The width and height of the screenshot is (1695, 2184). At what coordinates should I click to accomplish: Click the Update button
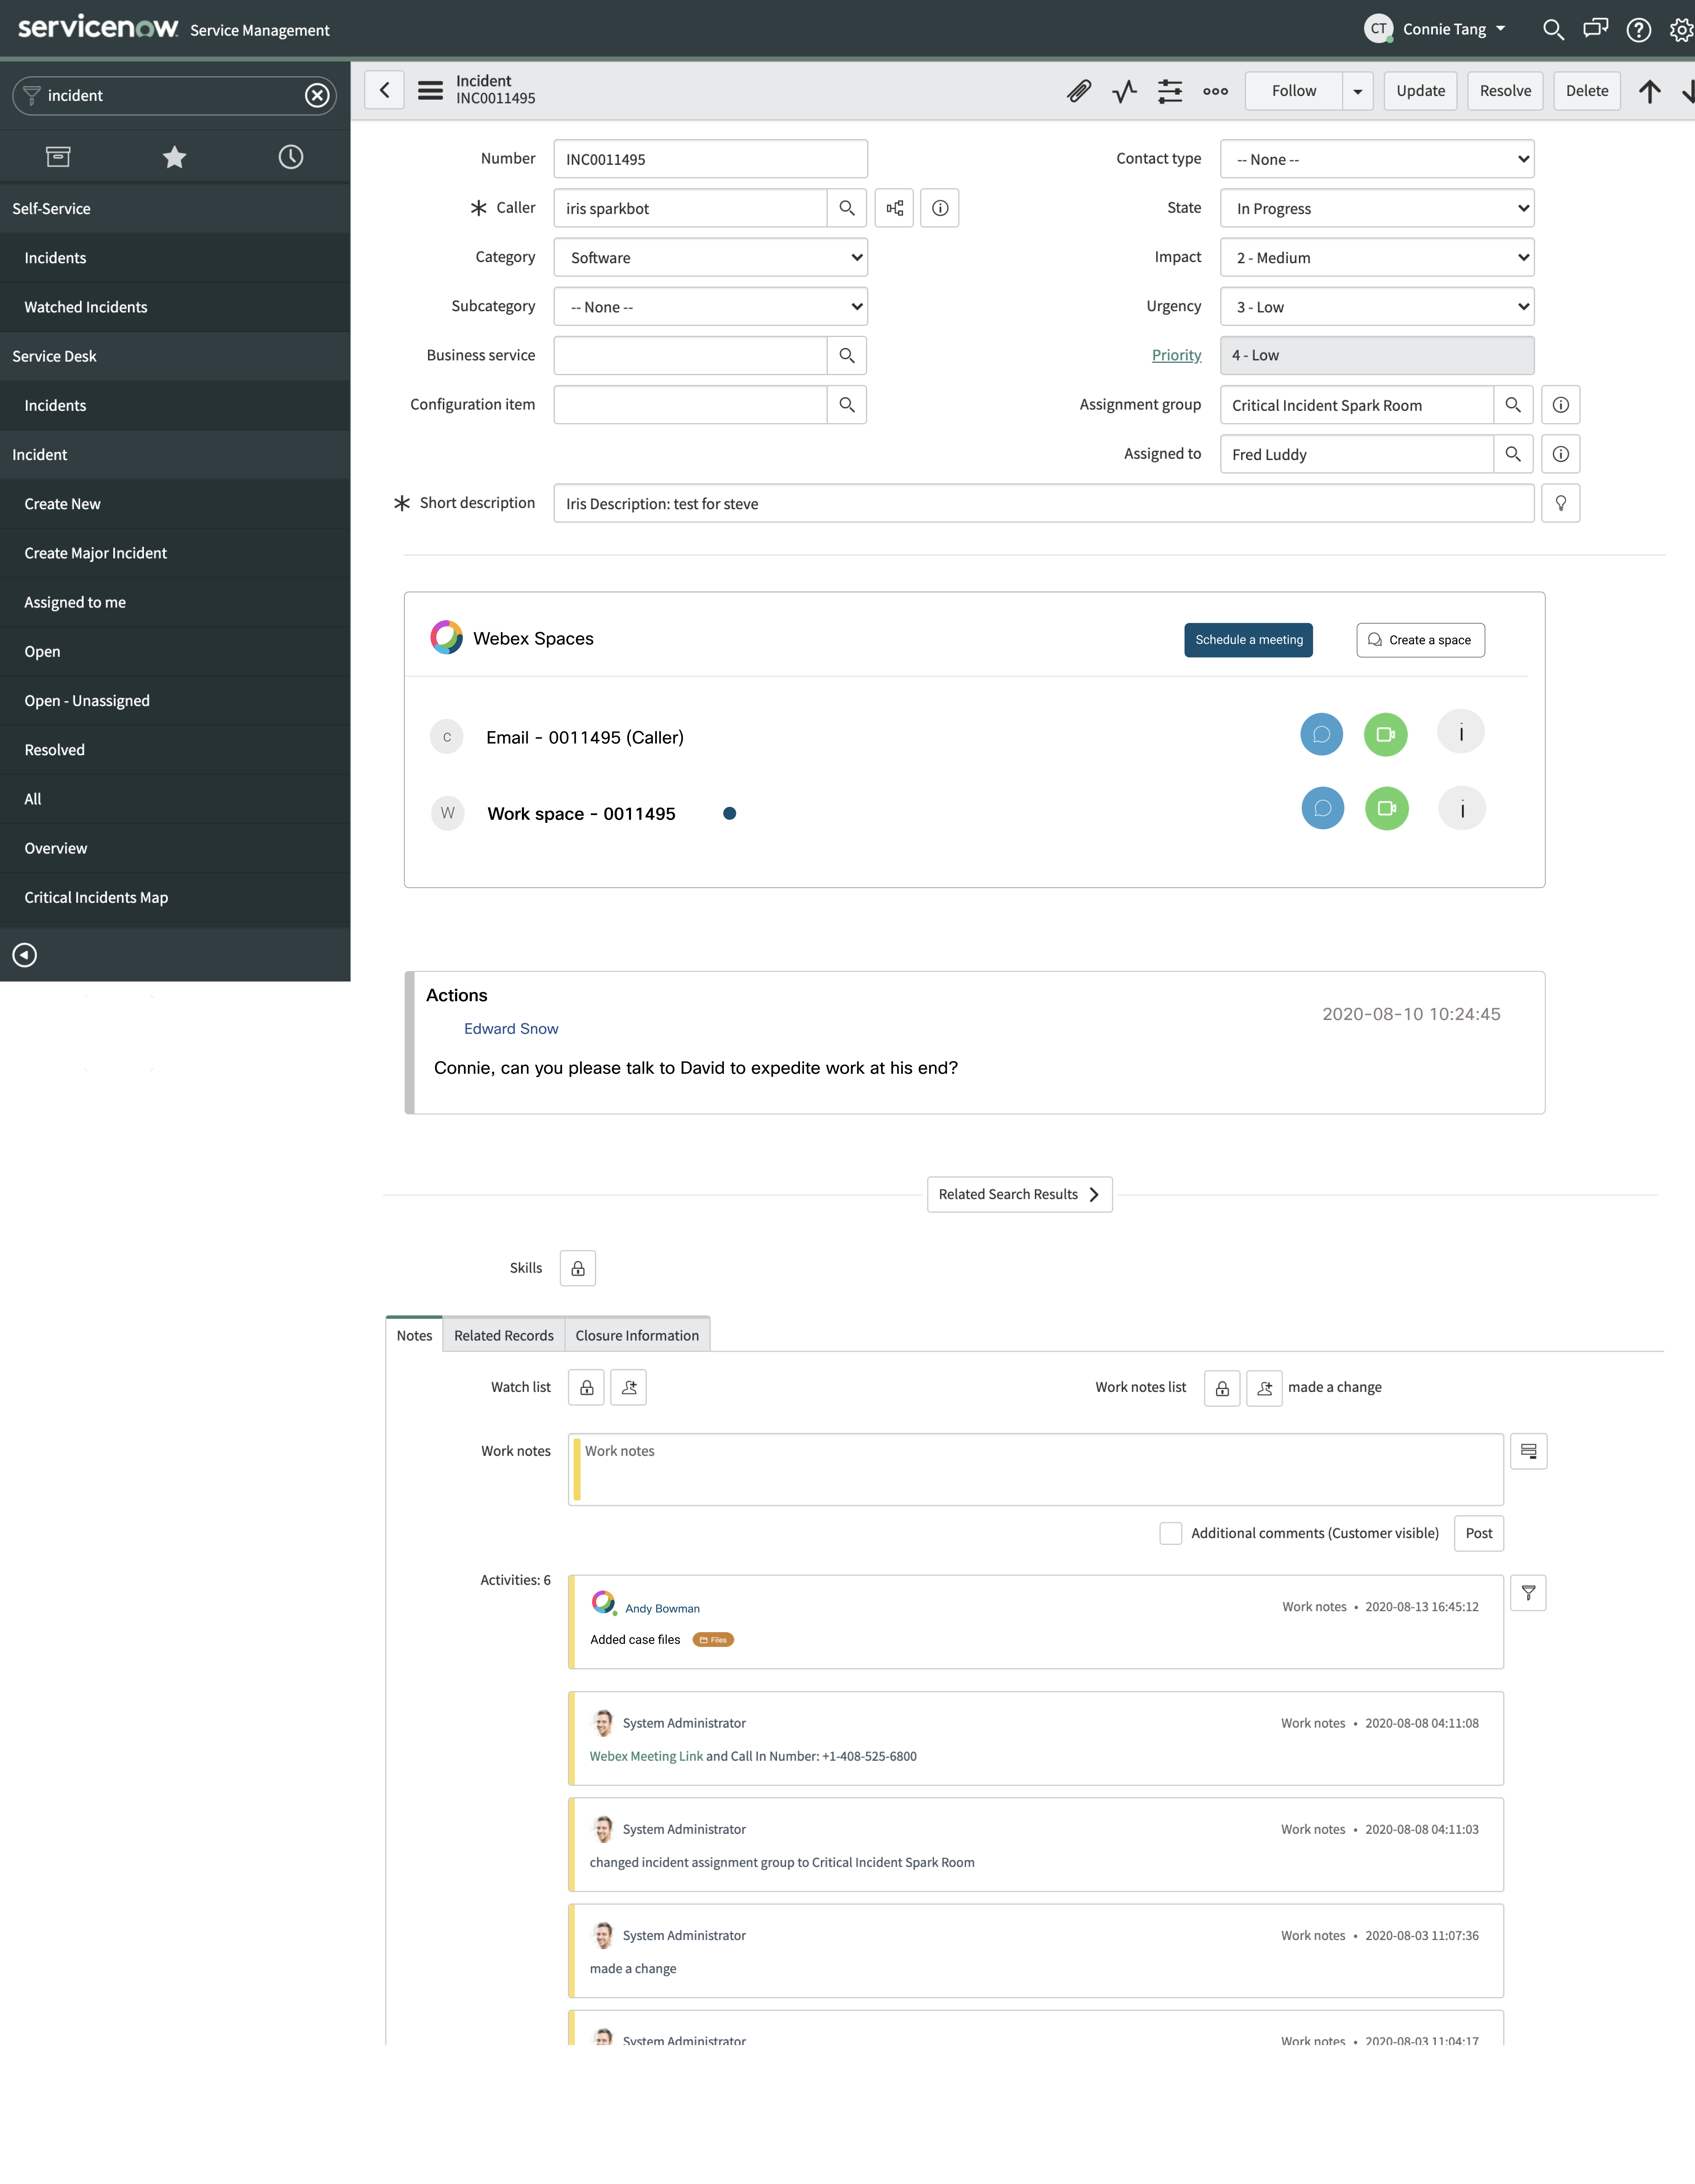point(1420,91)
